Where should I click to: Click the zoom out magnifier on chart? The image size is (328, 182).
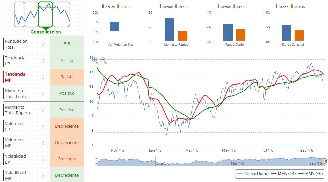[x=103, y=60]
